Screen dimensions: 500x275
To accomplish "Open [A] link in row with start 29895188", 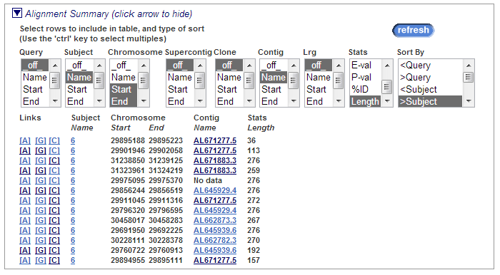I will (x=25, y=140).
